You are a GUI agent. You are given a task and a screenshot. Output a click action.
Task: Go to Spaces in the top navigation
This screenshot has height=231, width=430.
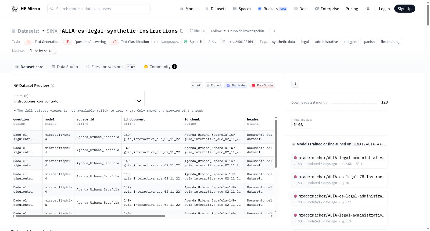click(242, 9)
